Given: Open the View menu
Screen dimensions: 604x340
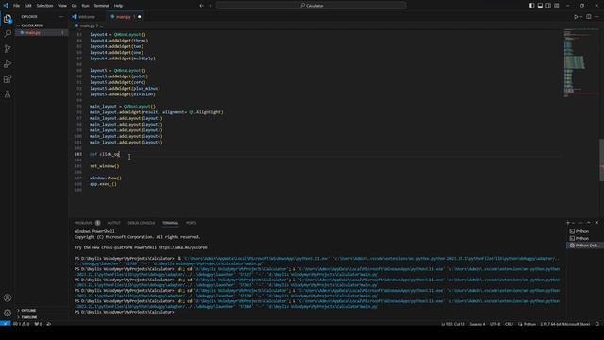Looking at the screenshot, I should click(x=62, y=6).
